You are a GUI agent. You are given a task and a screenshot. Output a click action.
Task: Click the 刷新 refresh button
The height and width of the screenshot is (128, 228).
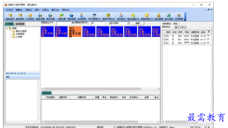pyautogui.click(x=137, y=23)
